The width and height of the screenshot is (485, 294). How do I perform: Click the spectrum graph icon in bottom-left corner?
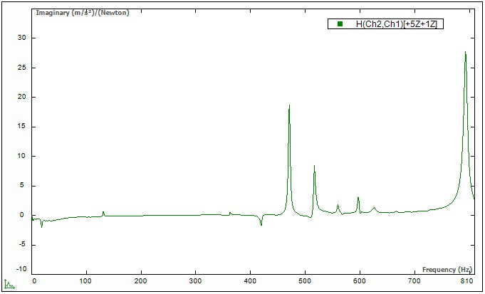9,285
